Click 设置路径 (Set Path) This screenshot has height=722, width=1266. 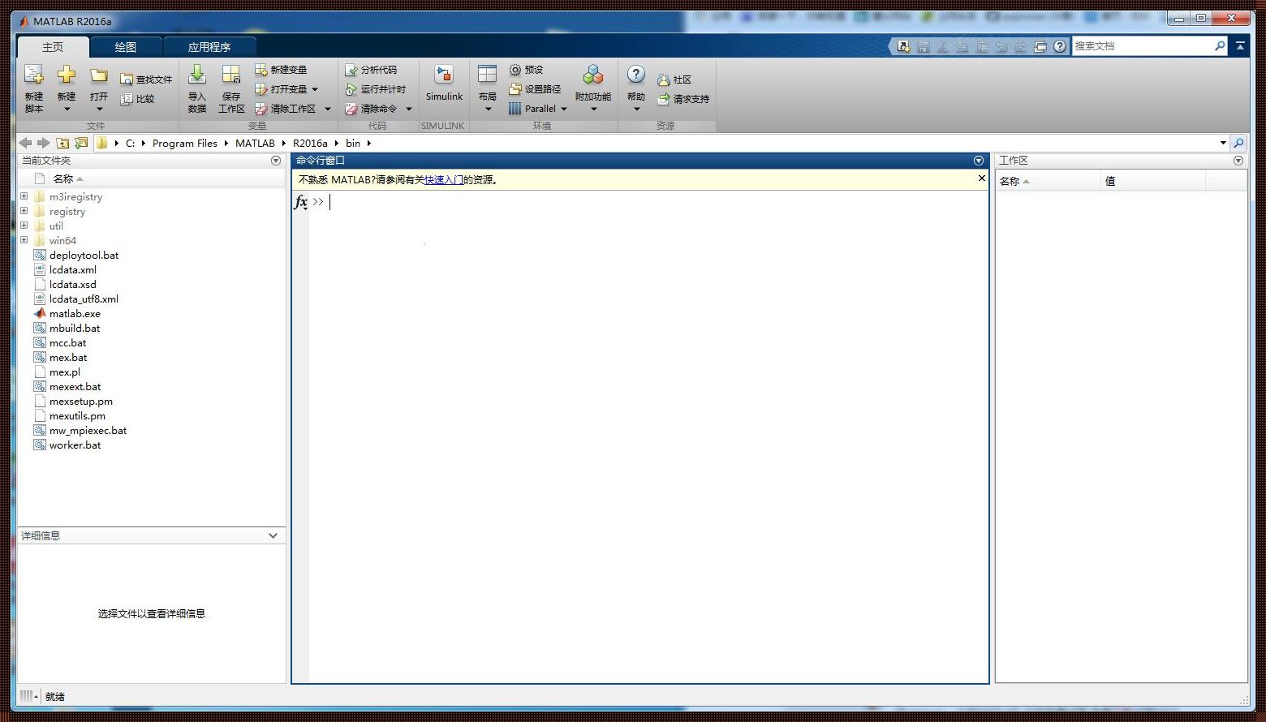pyautogui.click(x=535, y=89)
